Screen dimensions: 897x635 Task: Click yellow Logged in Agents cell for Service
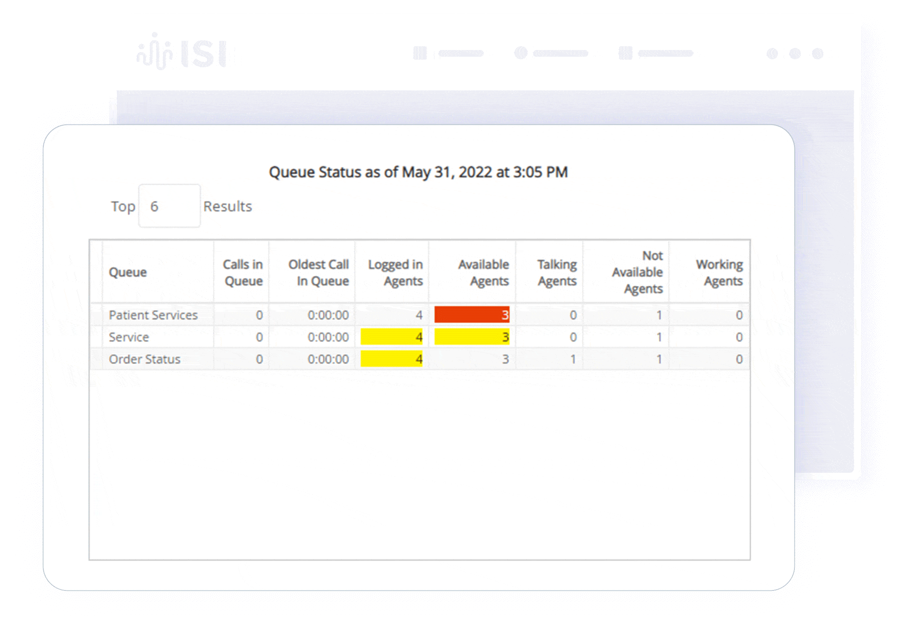click(391, 337)
